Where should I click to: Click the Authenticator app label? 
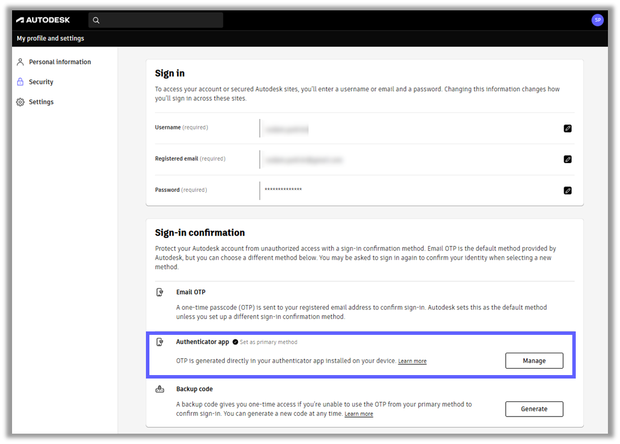click(202, 342)
